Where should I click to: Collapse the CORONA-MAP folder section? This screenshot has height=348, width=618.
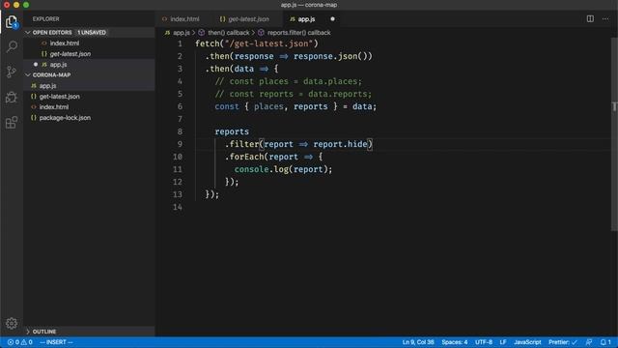[x=28, y=75]
